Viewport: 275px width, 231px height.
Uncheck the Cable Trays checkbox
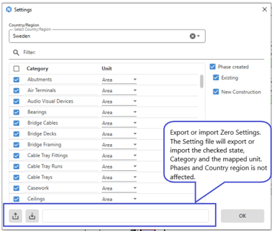(16, 177)
